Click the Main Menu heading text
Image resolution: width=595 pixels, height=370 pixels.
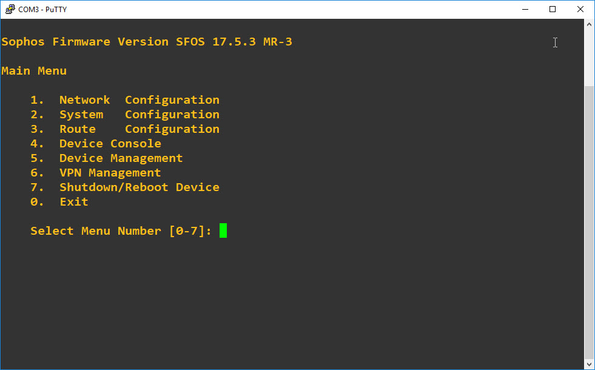[34, 70]
